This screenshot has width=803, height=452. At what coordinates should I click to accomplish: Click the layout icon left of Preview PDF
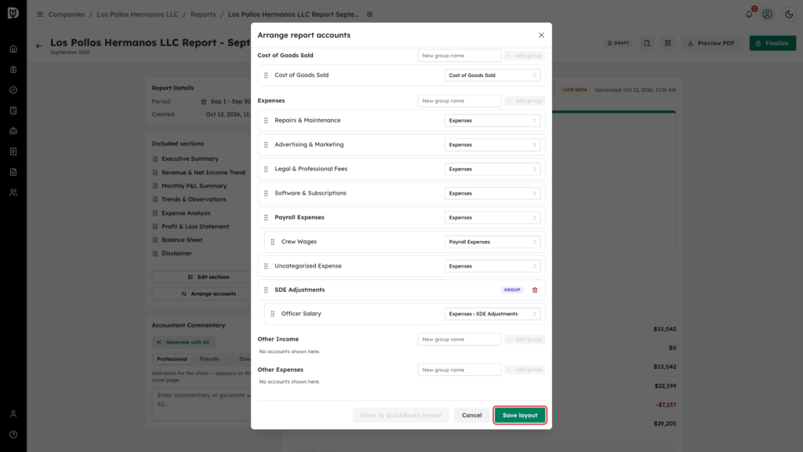click(668, 43)
